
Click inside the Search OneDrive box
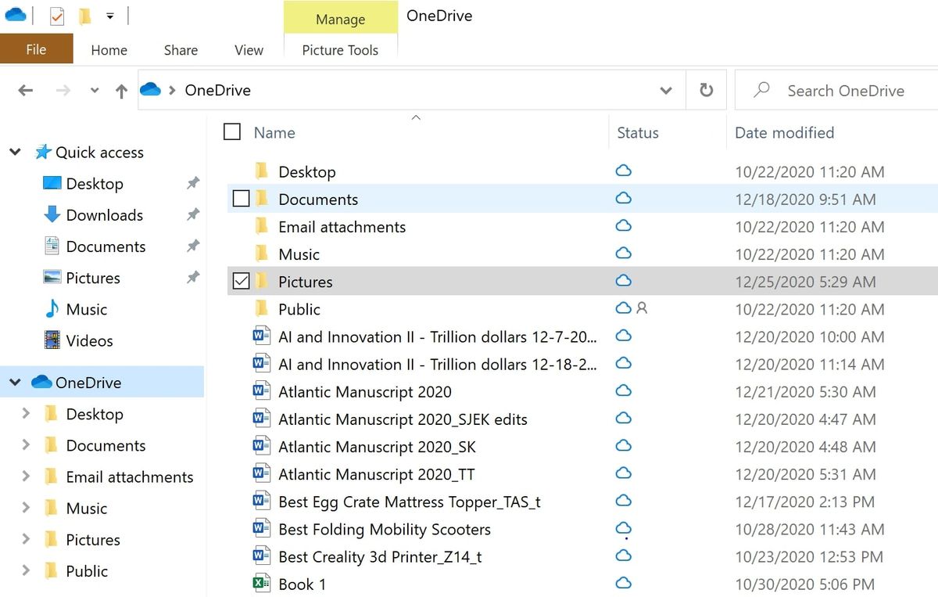[844, 90]
